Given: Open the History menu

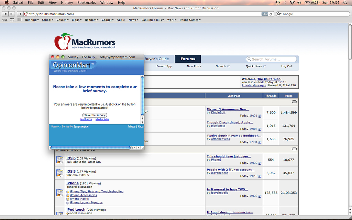Looking at the screenshot, I should [67, 3].
